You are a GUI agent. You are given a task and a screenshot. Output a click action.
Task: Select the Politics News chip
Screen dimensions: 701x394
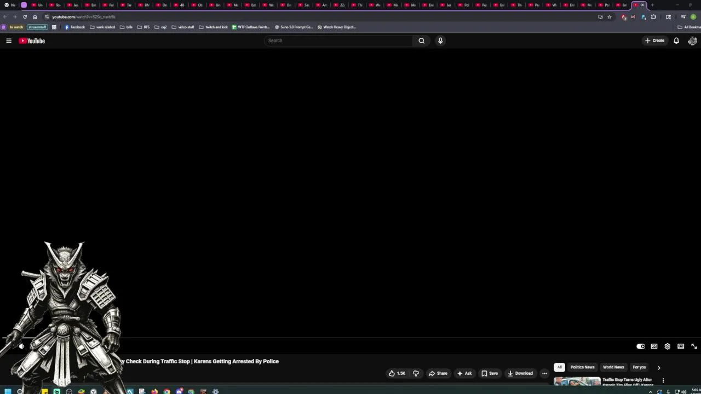582,367
